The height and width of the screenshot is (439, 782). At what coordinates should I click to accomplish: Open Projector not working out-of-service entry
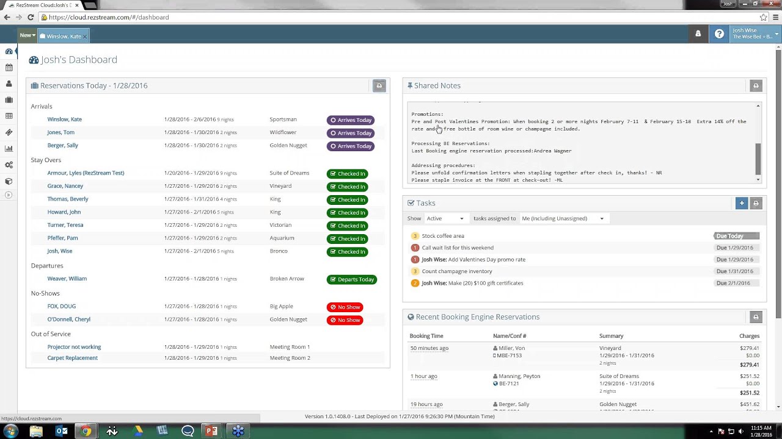(x=74, y=347)
